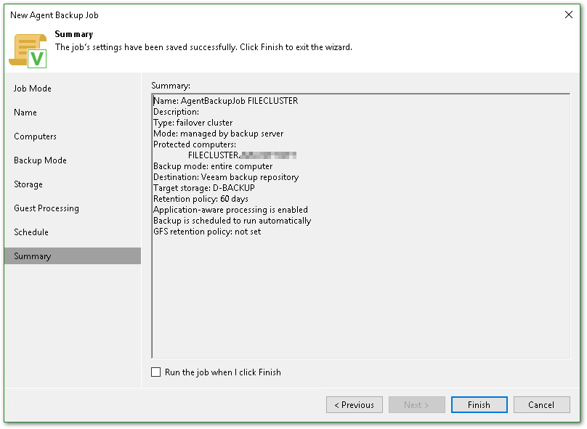Click empty area of Summary text box
The width and height of the screenshot is (587, 429).
360,298
